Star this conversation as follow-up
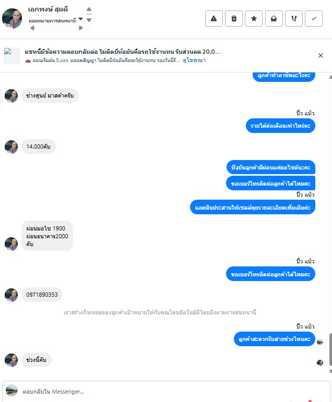Screen dimensions: 332x402 [254, 18]
